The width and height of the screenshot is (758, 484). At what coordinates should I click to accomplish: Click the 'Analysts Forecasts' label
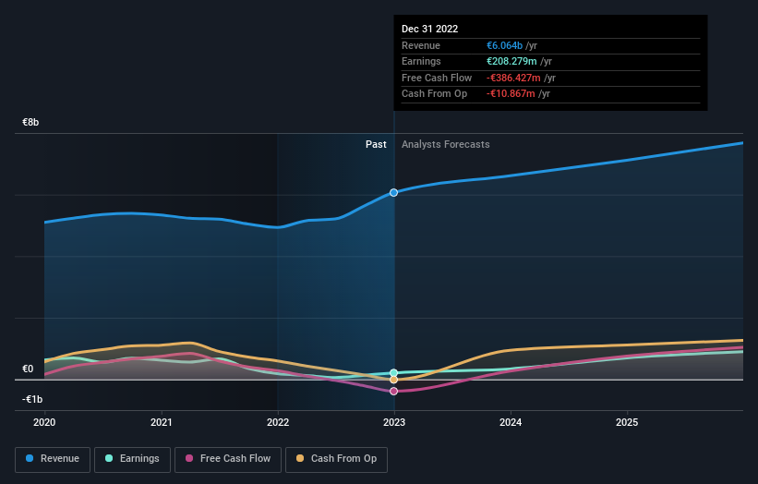446,145
